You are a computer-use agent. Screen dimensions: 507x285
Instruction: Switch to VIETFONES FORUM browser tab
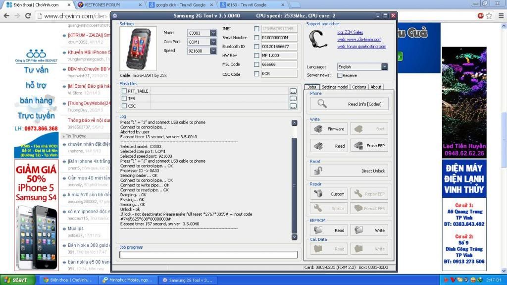point(109,4)
